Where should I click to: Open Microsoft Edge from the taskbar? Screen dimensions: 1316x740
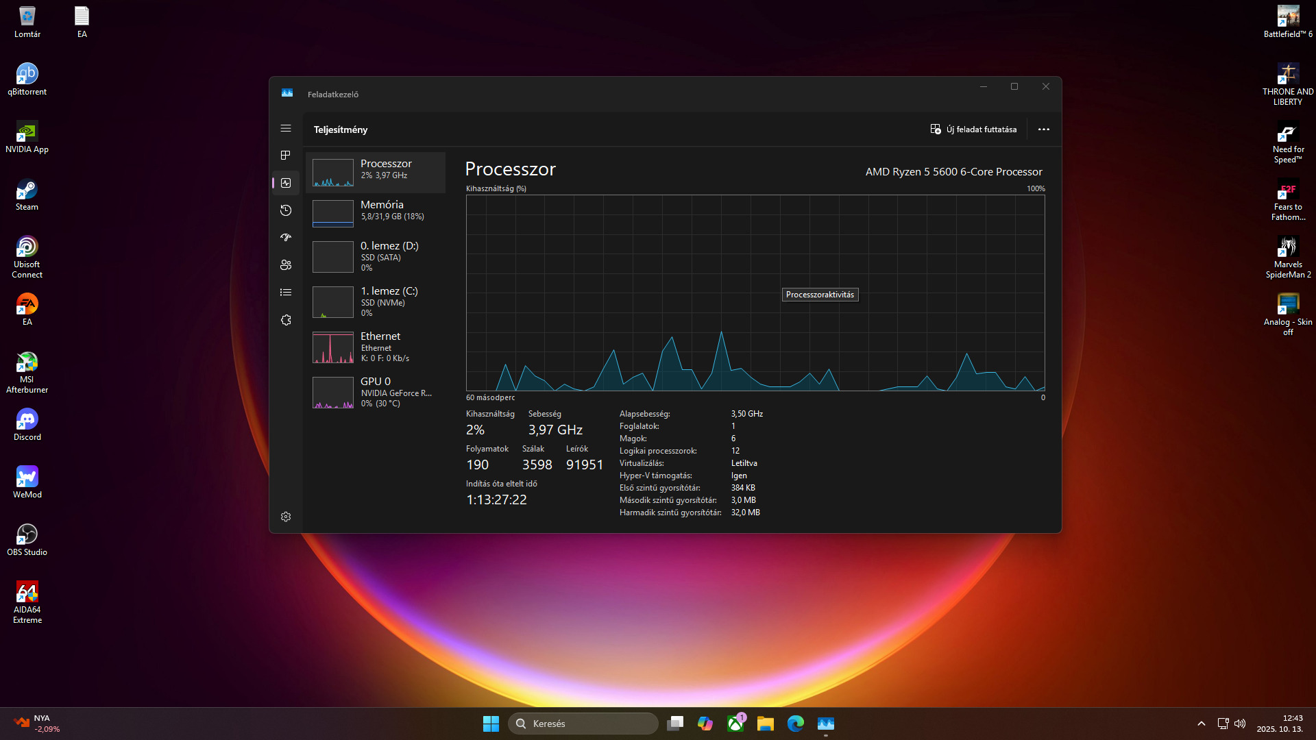(x=795, y=724)
